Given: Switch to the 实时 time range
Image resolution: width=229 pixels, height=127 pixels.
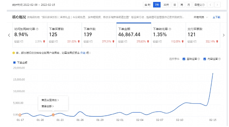Looking at the screenshot, I should (147, 5).
